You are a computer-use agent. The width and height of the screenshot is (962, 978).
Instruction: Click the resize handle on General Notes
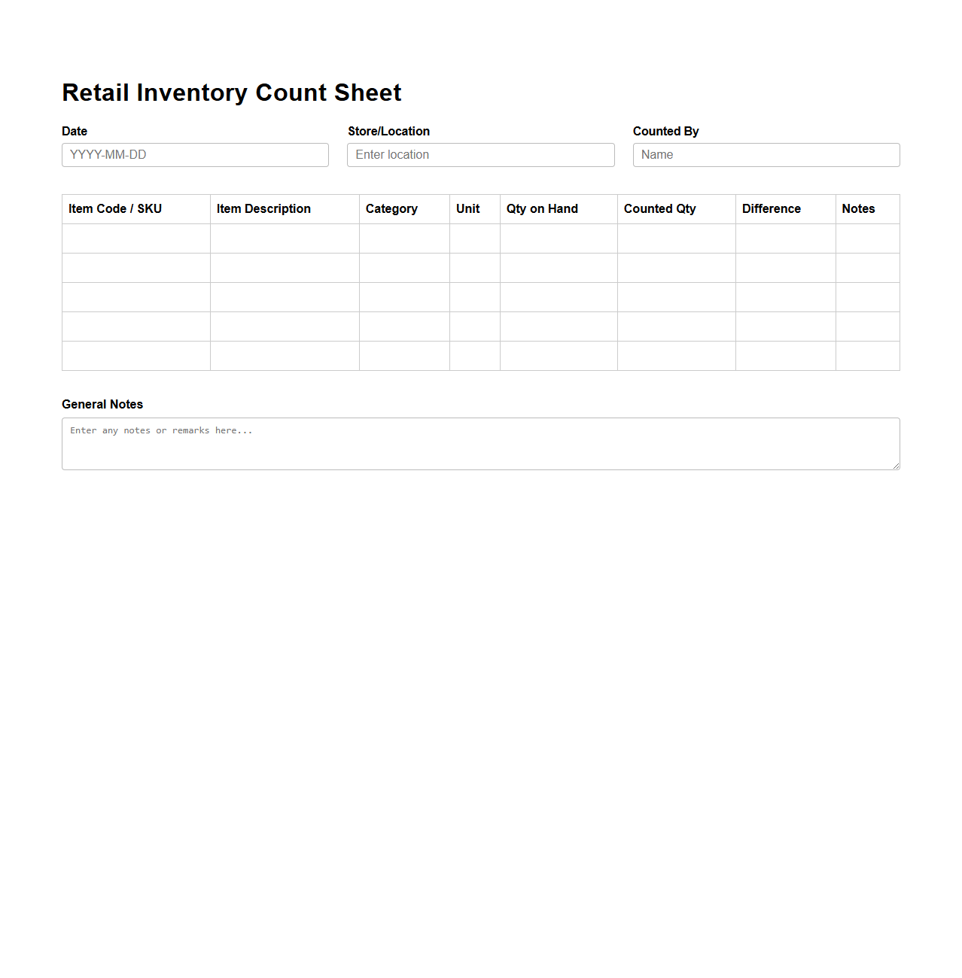tap(895, 466)
